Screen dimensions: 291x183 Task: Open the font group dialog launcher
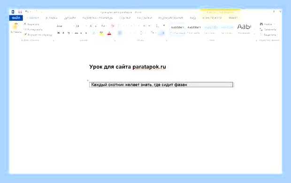point(115,40)
